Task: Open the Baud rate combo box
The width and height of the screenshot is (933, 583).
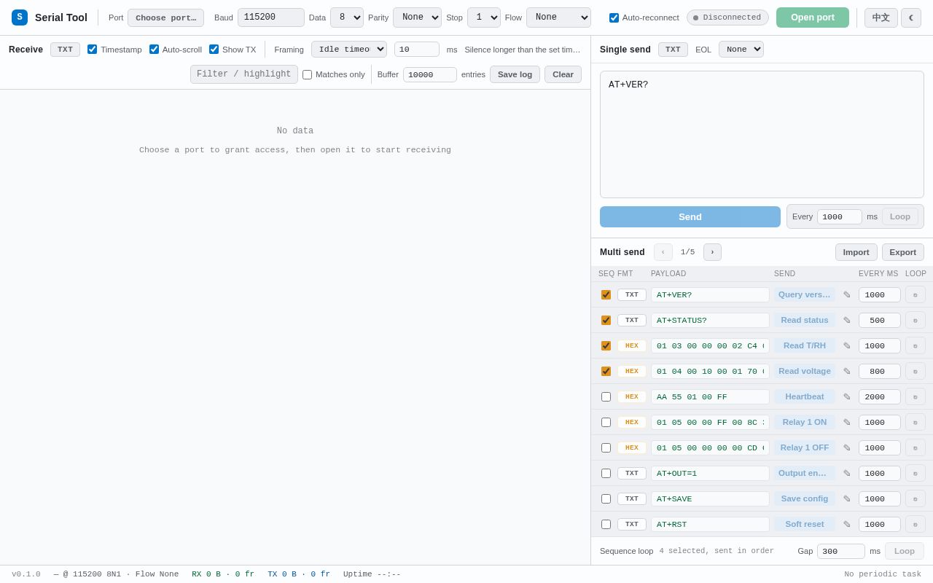Action: click(271, 17)
